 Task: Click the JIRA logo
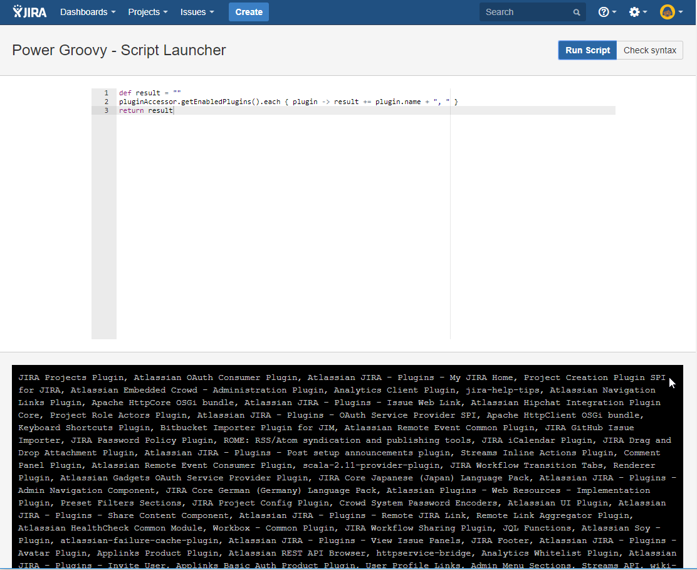[29, 12]
